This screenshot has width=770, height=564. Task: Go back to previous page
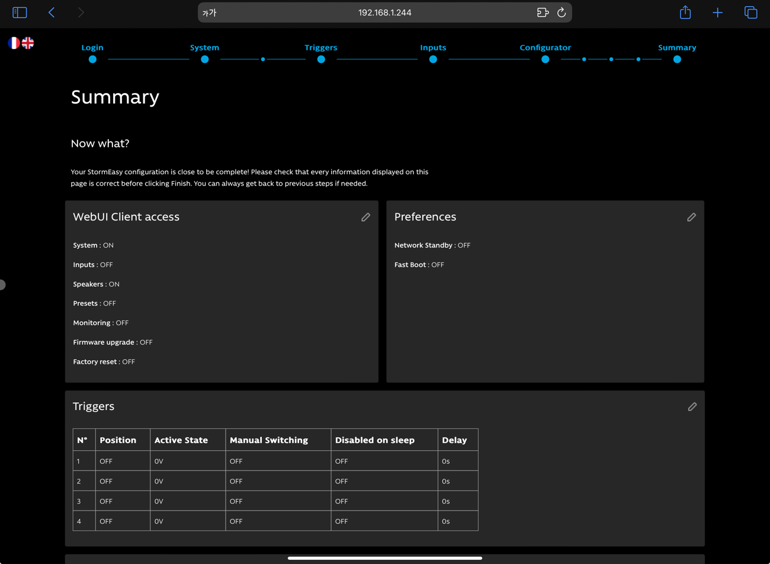pos(52,12)
